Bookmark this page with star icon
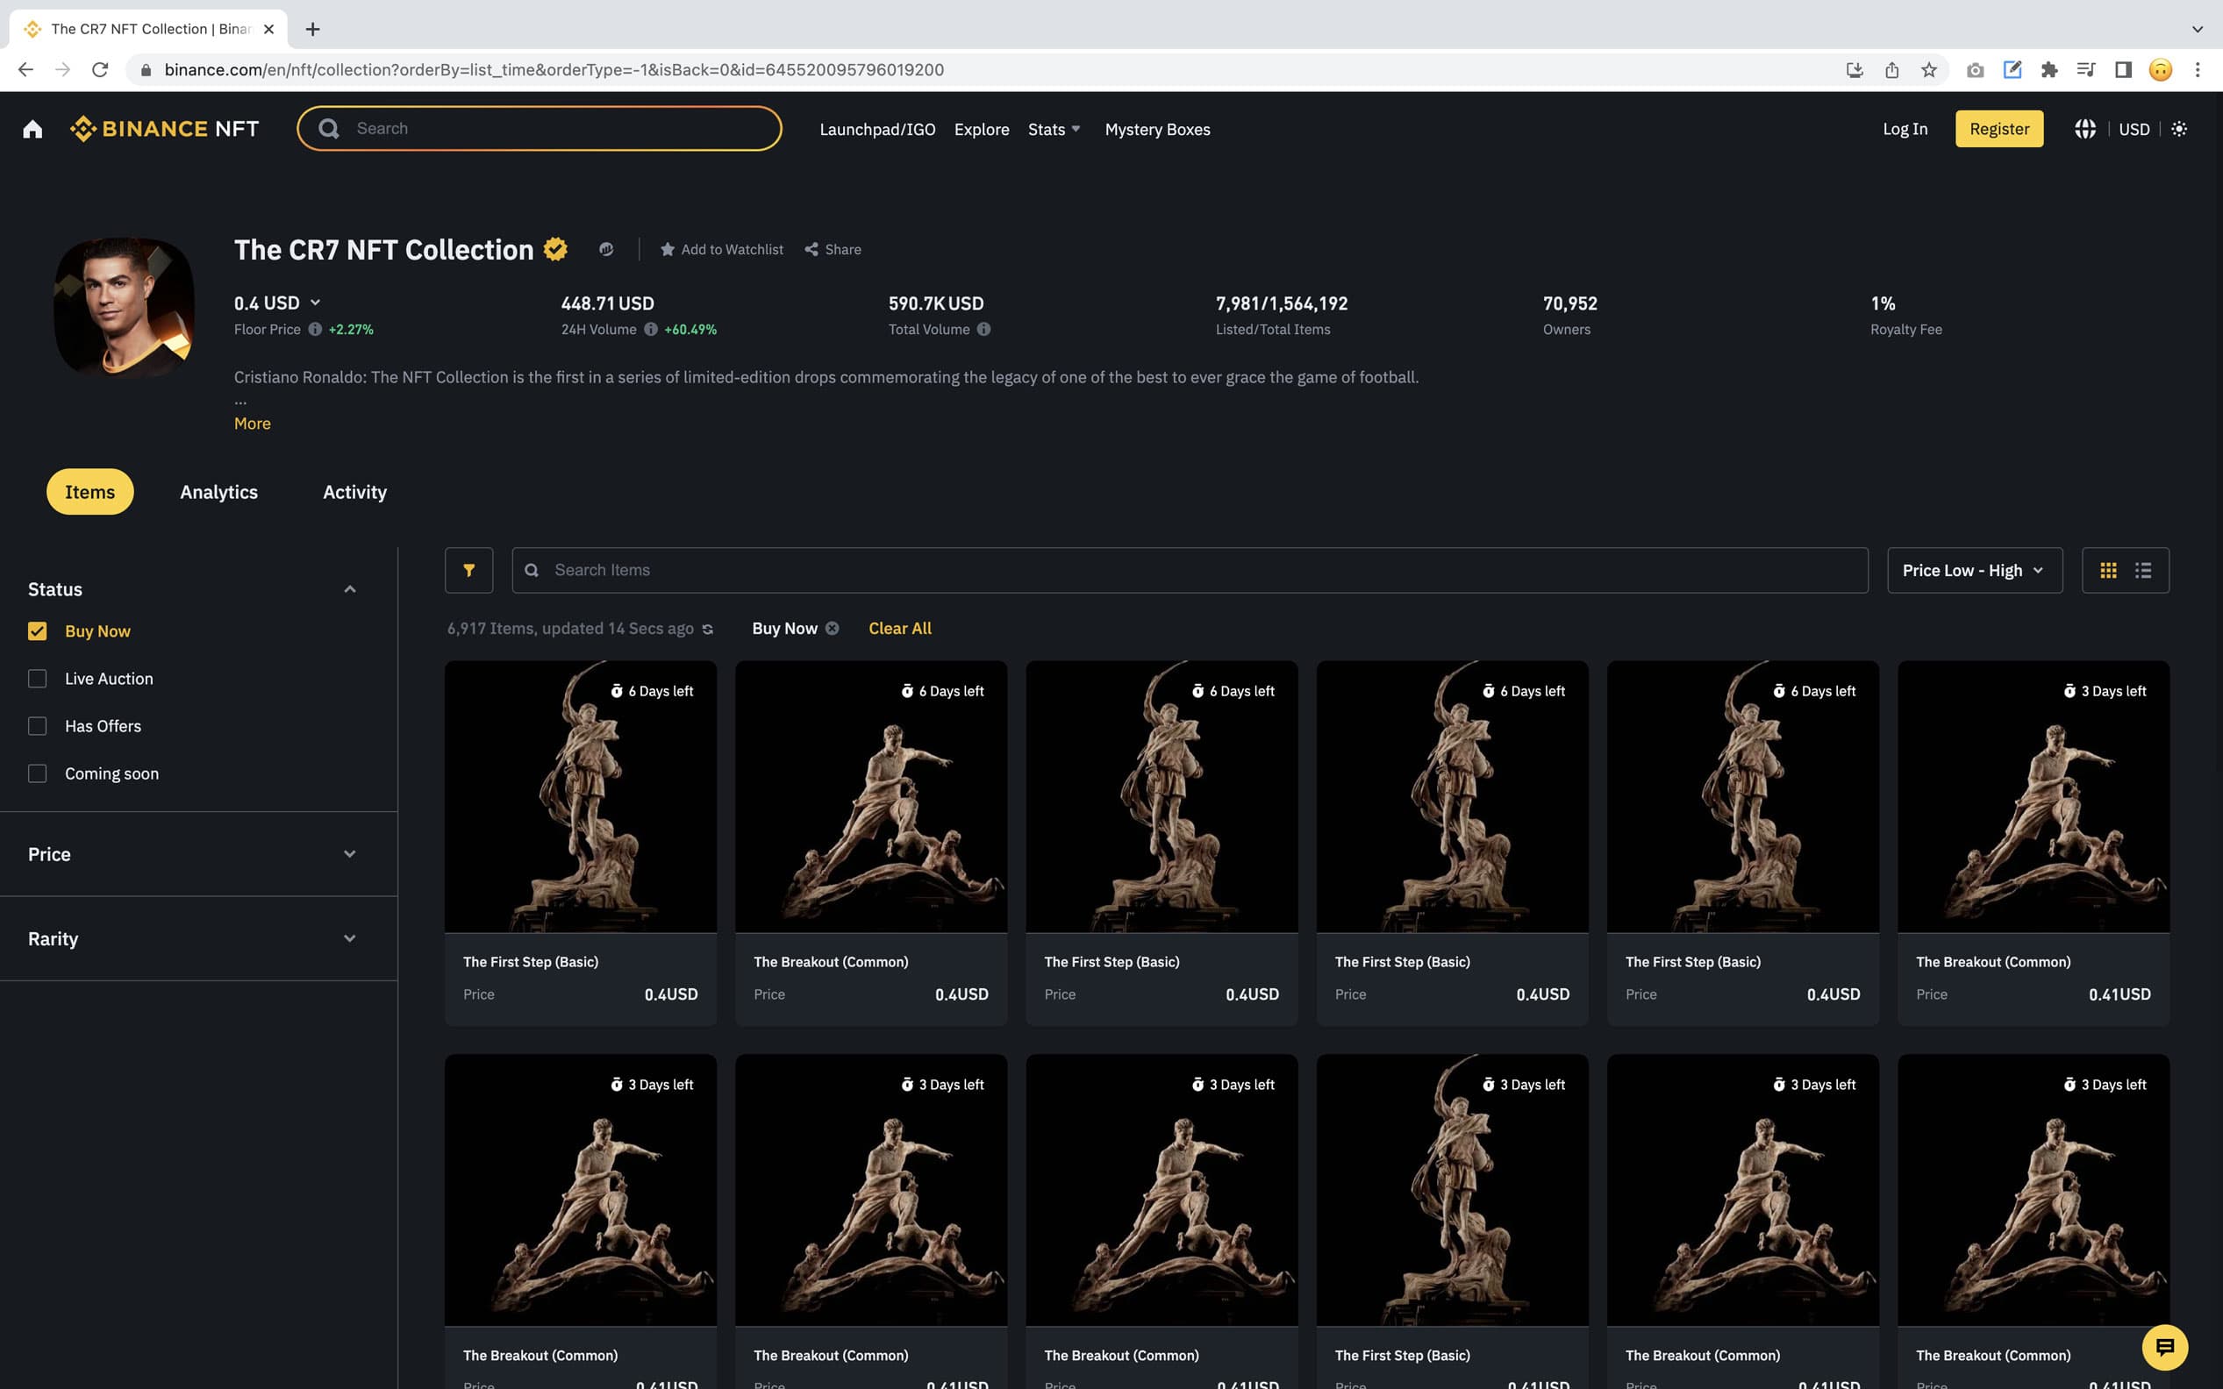 click(x=1929, y=70)
